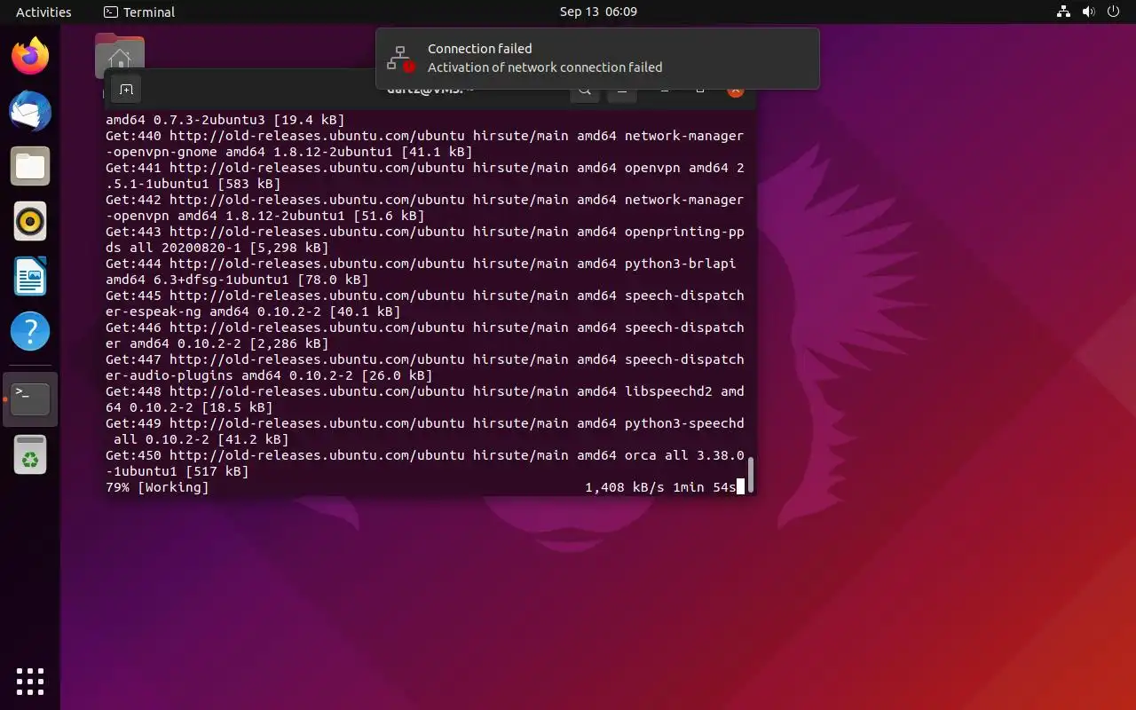The height and width of the screenshot is (710, 1136).
Task: Open Firefox from the dock
Action: 30,57
